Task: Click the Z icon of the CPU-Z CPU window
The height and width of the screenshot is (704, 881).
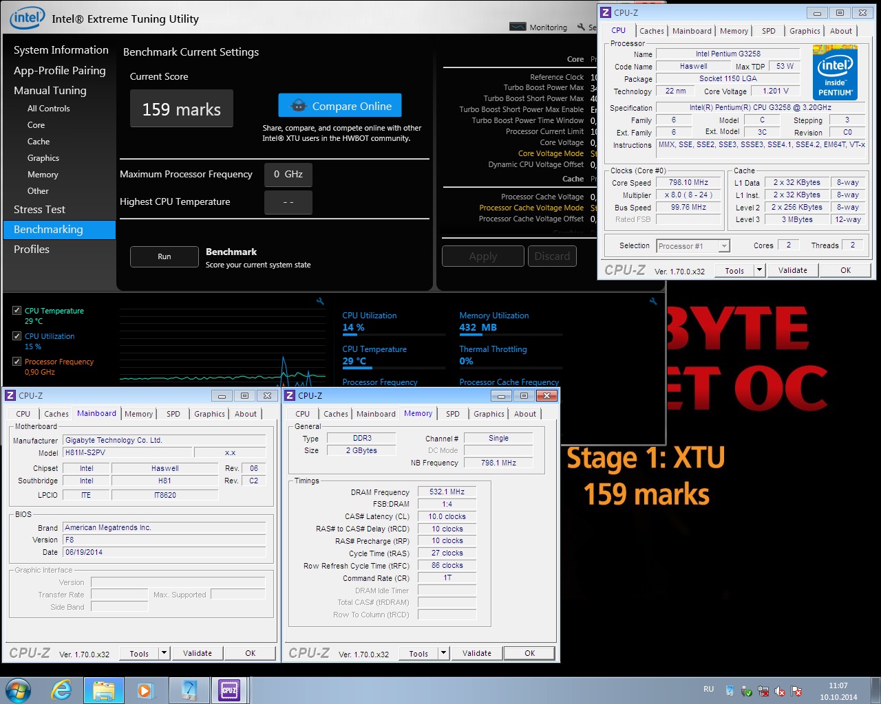Action: coord(606,12)
